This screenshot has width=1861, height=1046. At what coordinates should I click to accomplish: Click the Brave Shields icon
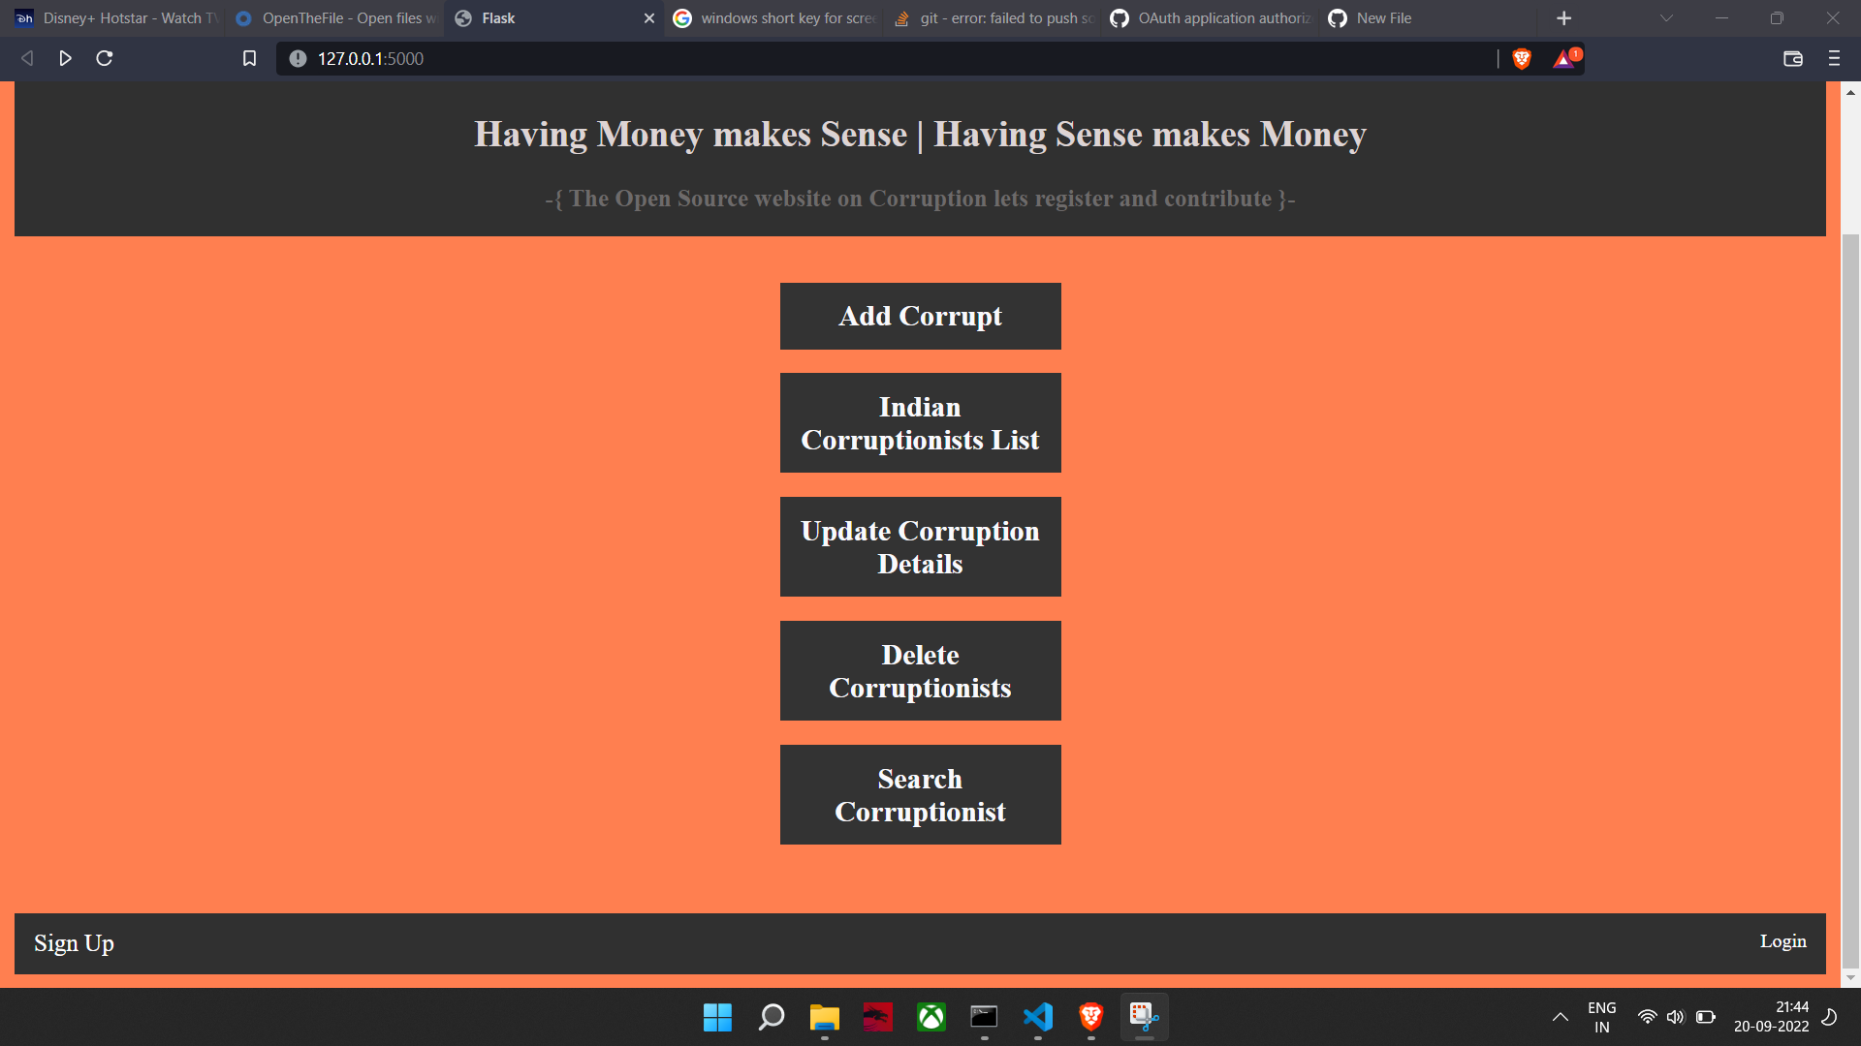[x=1521, y=58]
